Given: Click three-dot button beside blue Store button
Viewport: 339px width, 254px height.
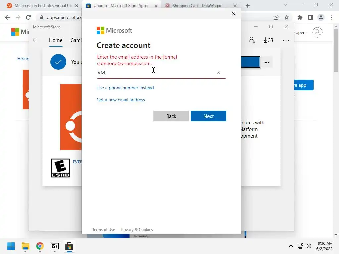Looking at the screenshot, I should (x=267, y=62).
